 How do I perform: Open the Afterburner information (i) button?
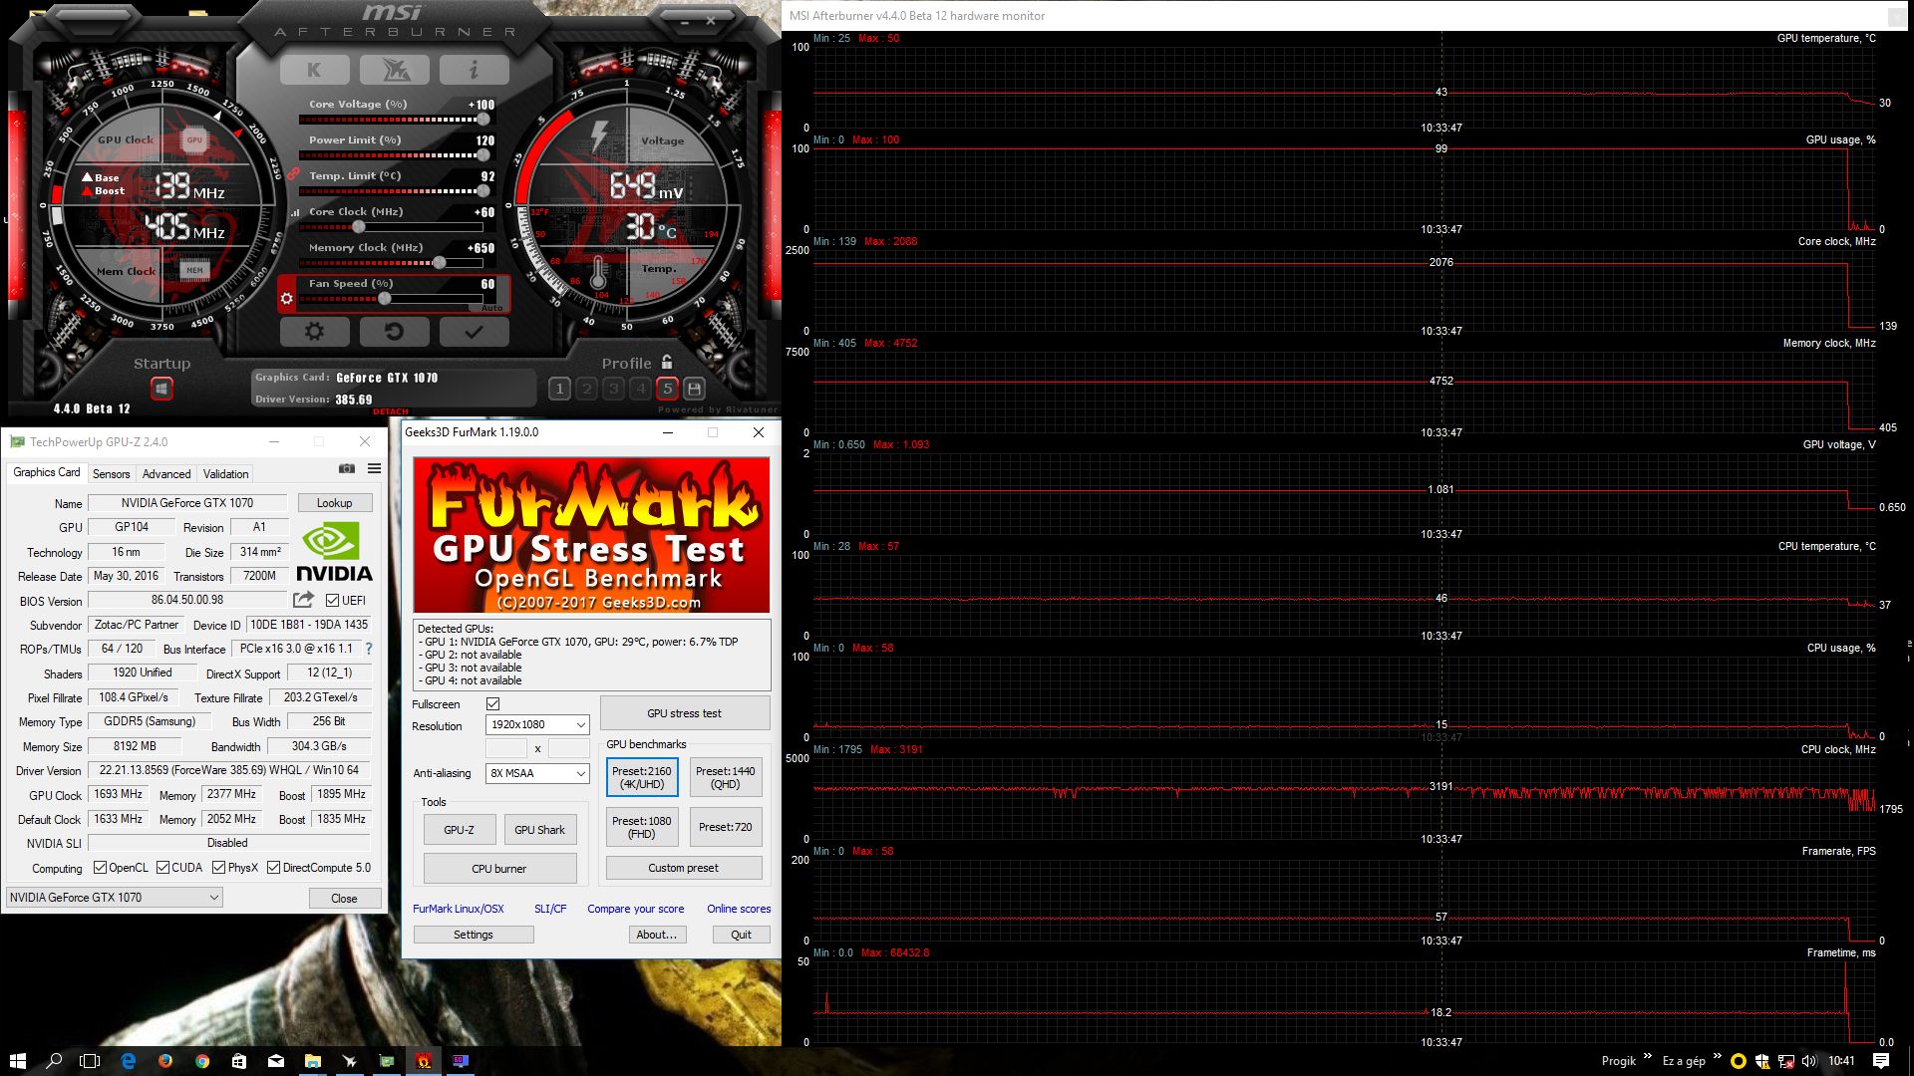474,70
